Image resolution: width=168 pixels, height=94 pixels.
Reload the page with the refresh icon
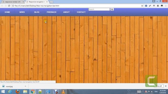click(9, 6)
